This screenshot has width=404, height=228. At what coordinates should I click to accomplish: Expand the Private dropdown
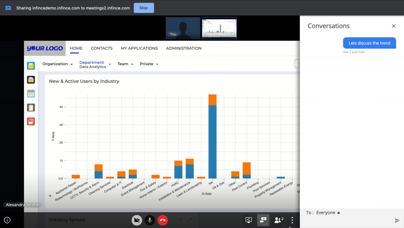149,64
